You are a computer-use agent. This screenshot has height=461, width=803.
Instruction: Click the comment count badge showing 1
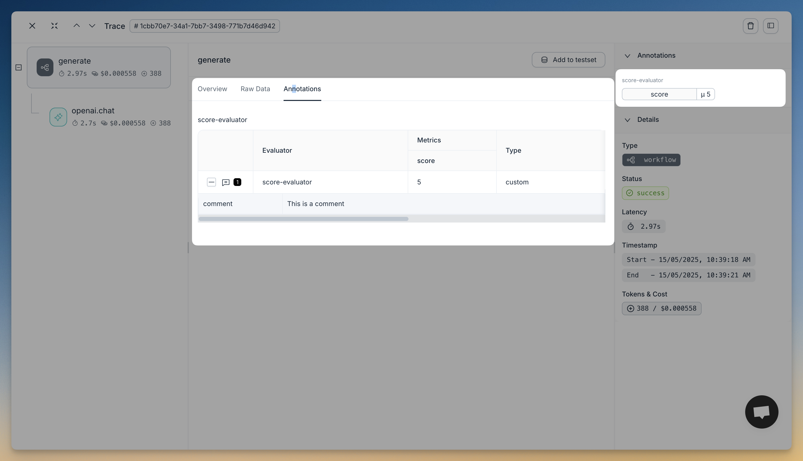[x=237, y=182]
